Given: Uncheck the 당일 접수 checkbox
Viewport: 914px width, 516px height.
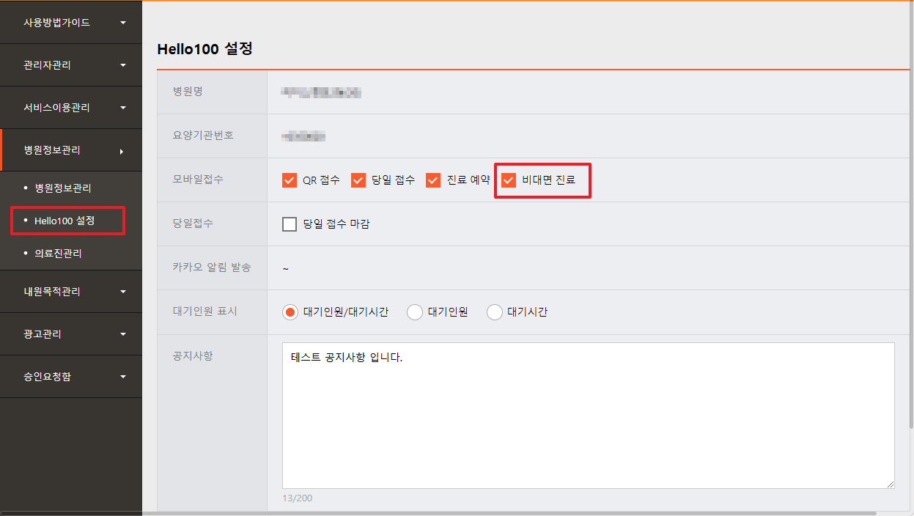Looking at the screenshot, I should click(x=358, y=180).
